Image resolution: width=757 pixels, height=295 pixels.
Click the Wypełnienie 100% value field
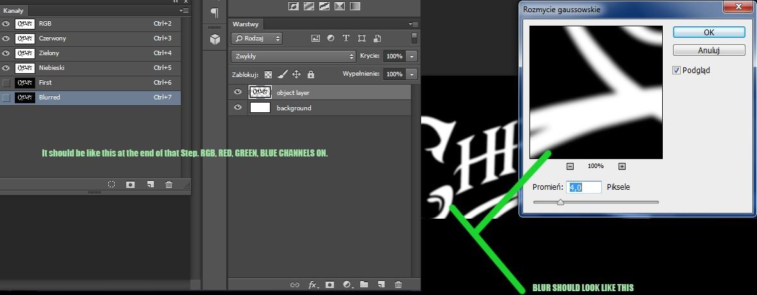(394, 74)
